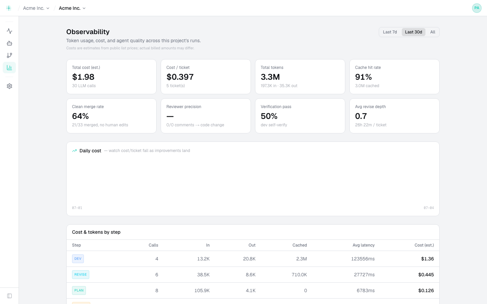487x304 pixels.
Task: Click the 123556ms latency value
Action: (x=363, y=259)
